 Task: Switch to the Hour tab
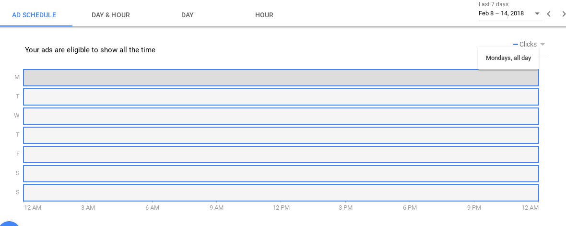point(264,15)
